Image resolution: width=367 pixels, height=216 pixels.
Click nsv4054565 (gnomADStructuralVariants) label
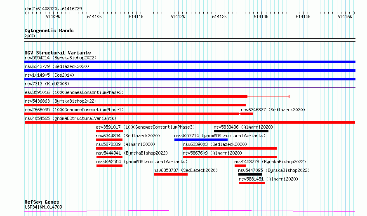[x=71, y=118]
